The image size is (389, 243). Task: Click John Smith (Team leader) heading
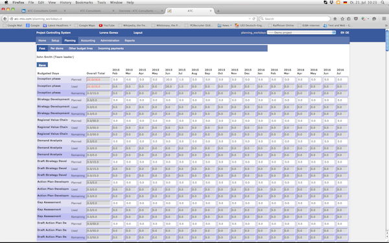(x=55, y=57)
